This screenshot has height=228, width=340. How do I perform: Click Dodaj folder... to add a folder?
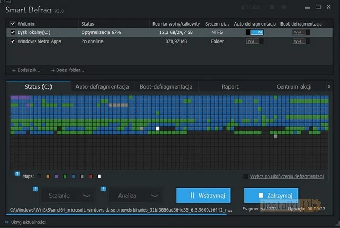click(67, 70)
